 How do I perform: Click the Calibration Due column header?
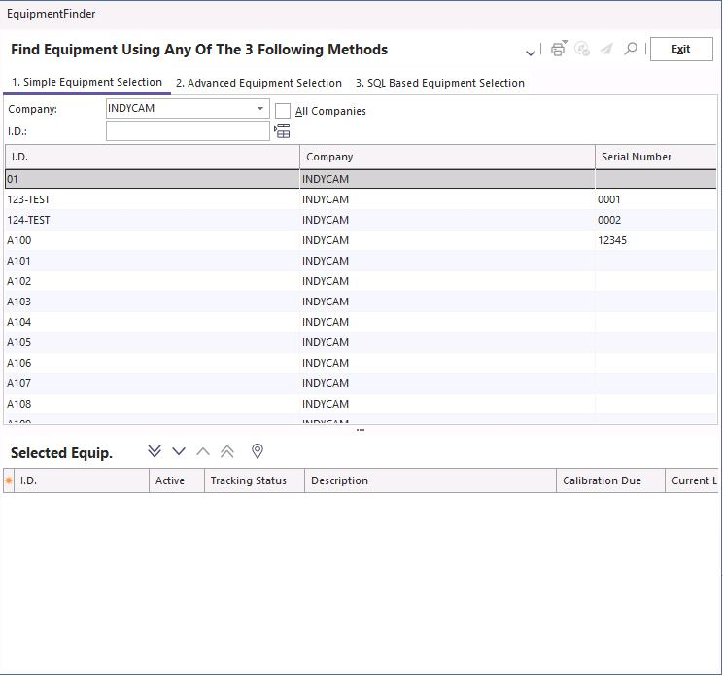pos(602,480)
